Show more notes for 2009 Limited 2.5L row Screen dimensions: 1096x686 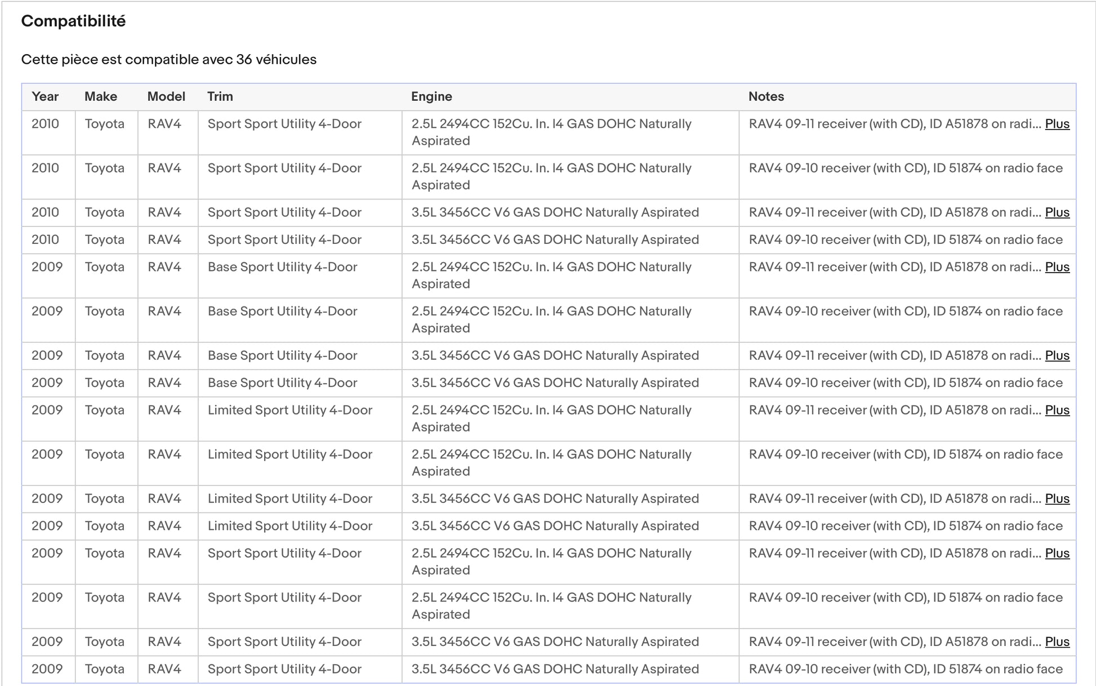[x=1057, y=410]
